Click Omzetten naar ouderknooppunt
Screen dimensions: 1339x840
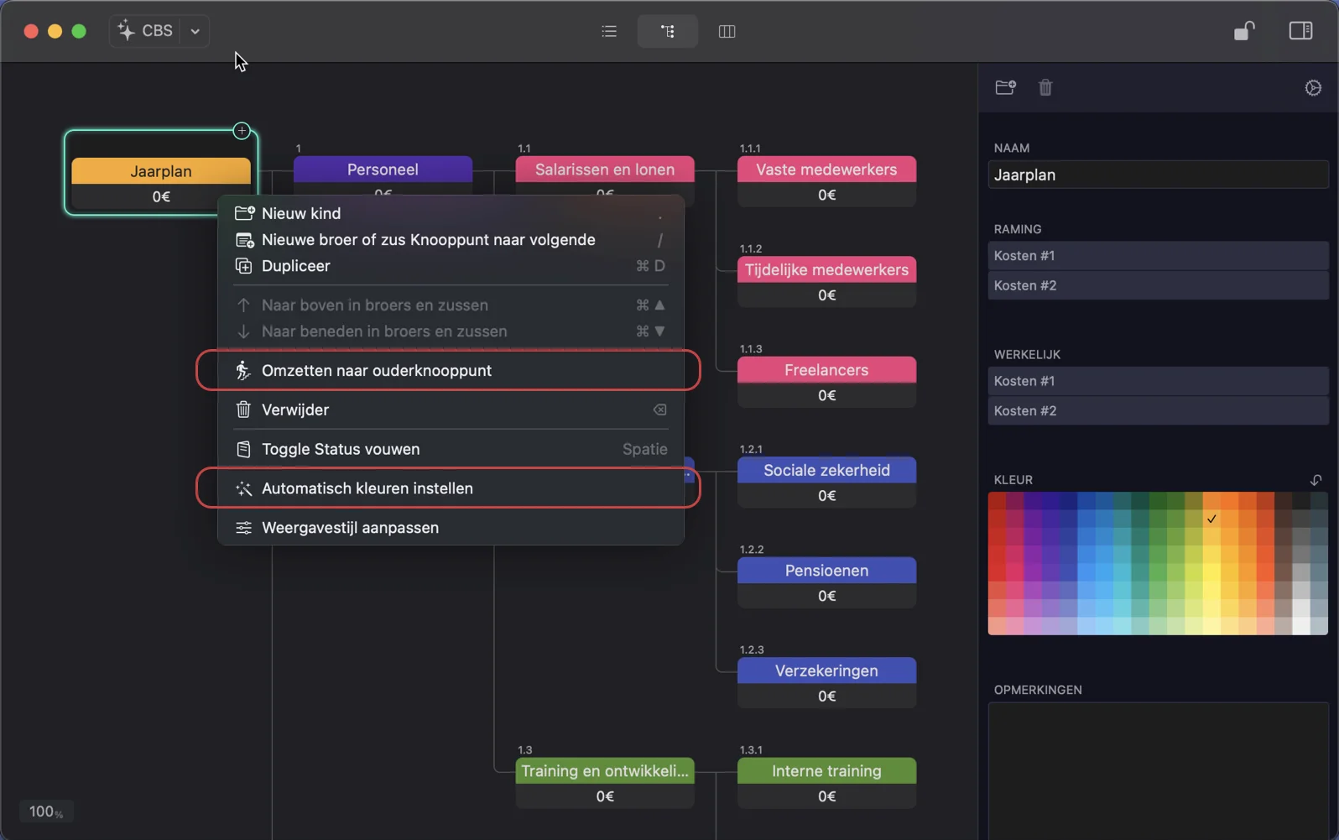(377, 370)
